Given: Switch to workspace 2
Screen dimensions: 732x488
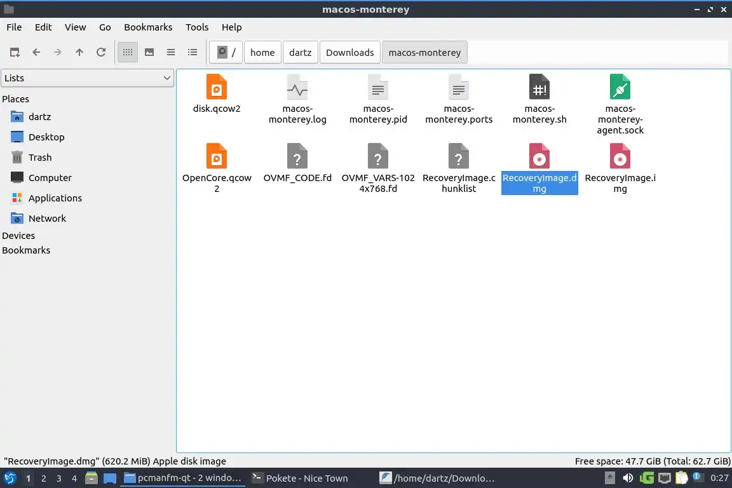Looking at the screenshot, I should 43,478.
